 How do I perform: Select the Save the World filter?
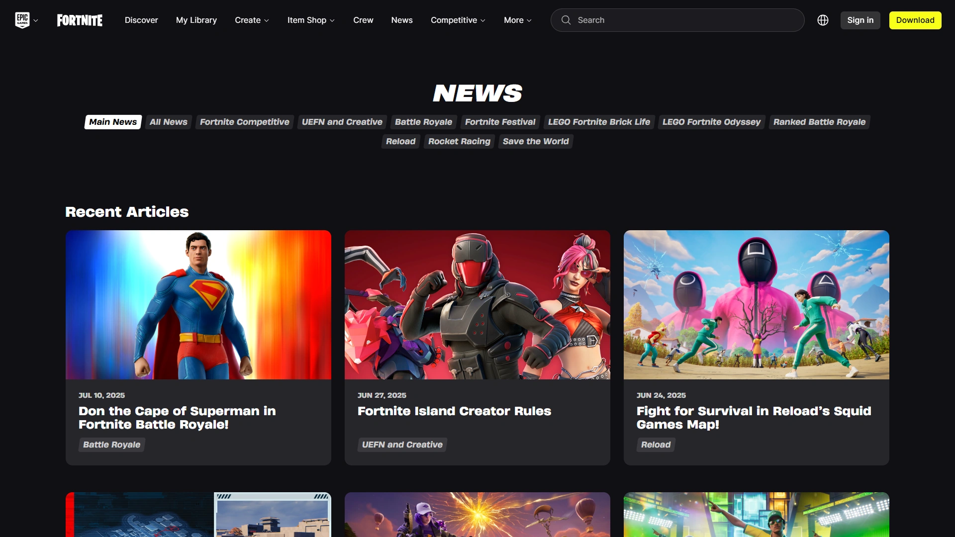pyautogui.click(x=536, y=142)
